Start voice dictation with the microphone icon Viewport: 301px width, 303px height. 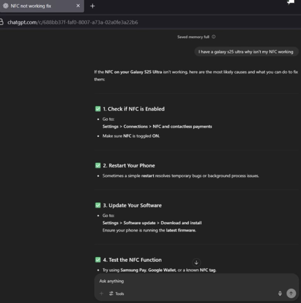tap(280, 294)
